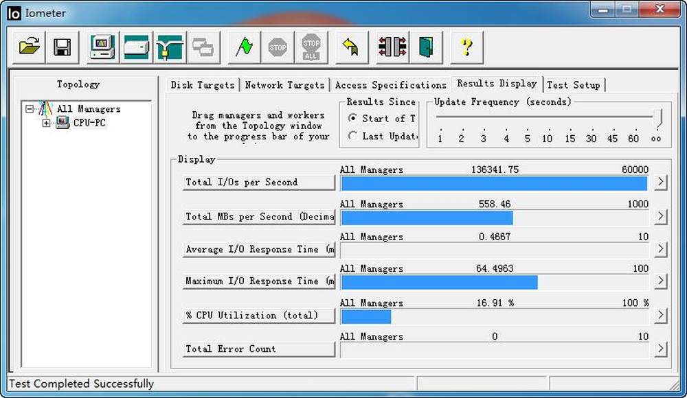The image size is (687, 398).
Task: Switch to the Network Targets tab
Action: [285, 85]
